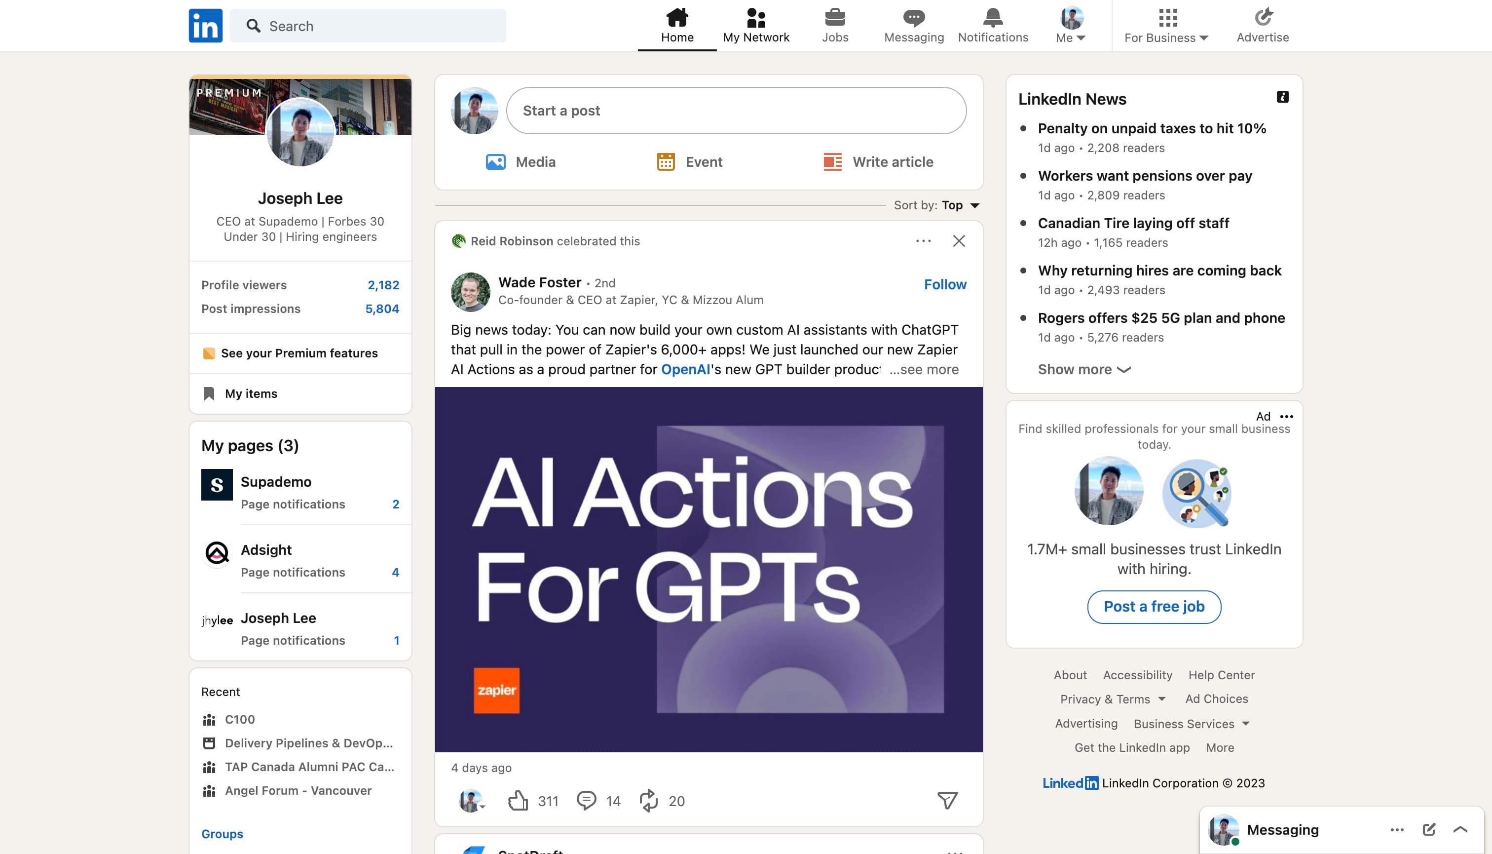Open Groups link in sidebar

222,833
